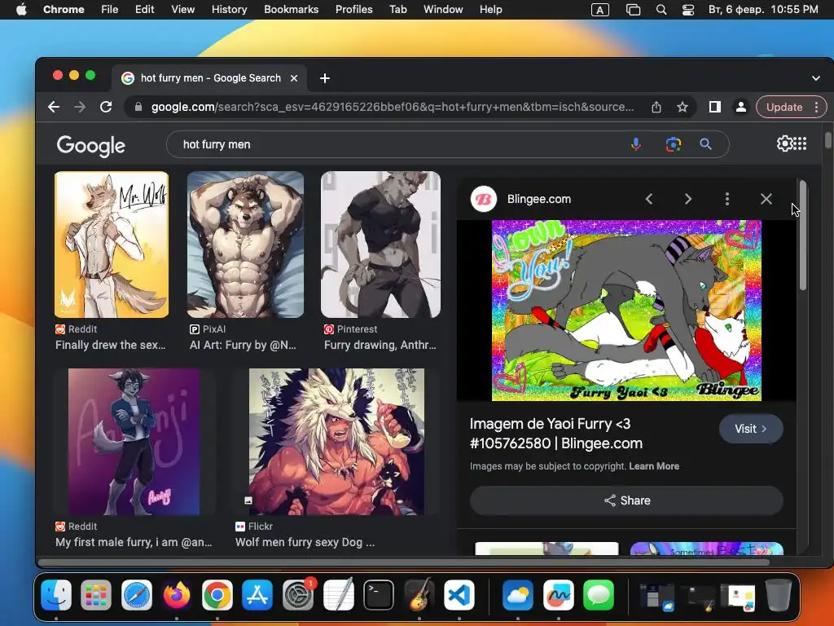Viewport: 834px width, 626px height.
Task: Open Messages from the Dock
Action: 599,594
